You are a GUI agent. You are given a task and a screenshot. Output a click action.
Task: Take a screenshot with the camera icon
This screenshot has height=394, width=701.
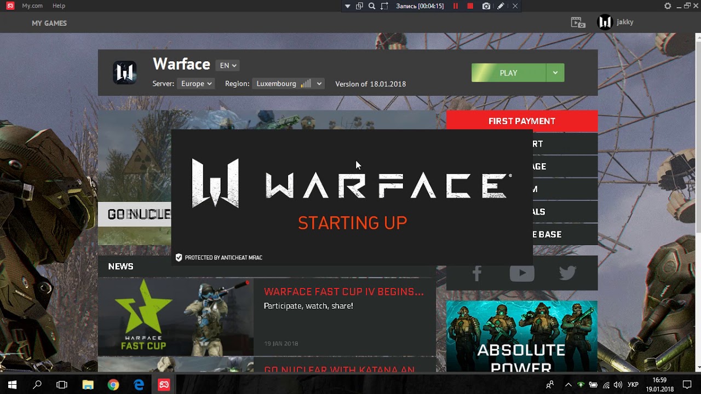click(486, 6)
